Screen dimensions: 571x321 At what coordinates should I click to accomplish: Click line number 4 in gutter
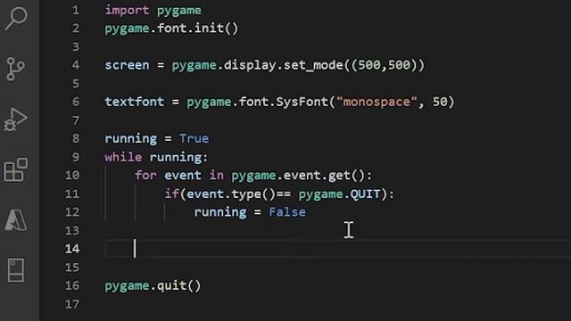pos(75,65)
